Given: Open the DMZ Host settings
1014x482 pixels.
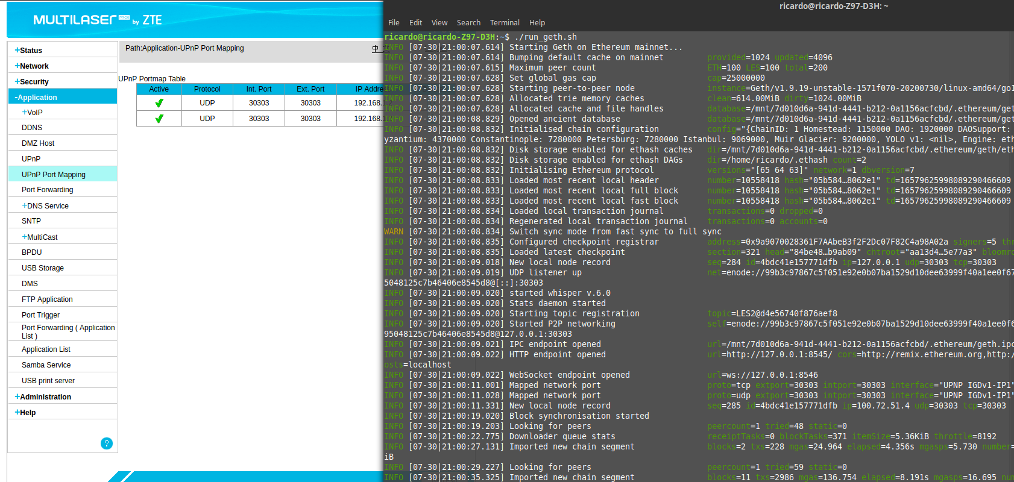Looking at the screenshot, I should [38, 143].
